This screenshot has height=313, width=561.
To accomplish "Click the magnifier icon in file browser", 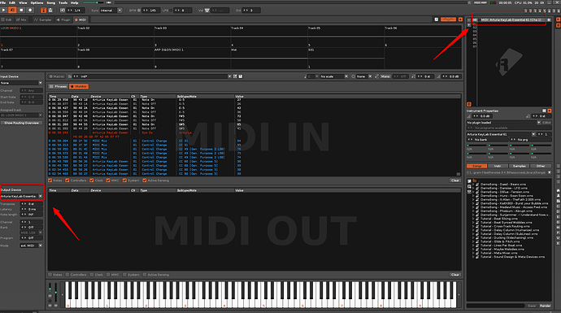I will click(469, 186).
